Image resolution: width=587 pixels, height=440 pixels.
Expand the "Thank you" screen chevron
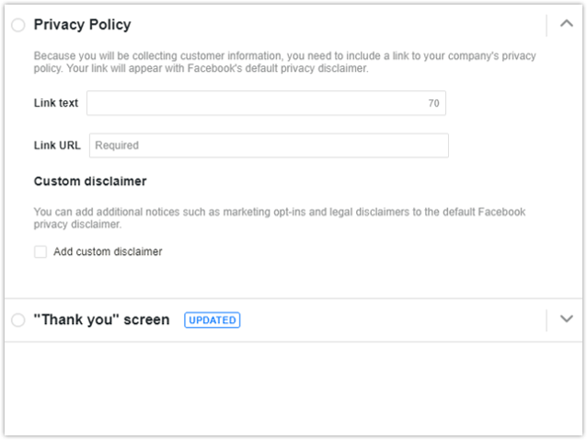coord(566,319)
